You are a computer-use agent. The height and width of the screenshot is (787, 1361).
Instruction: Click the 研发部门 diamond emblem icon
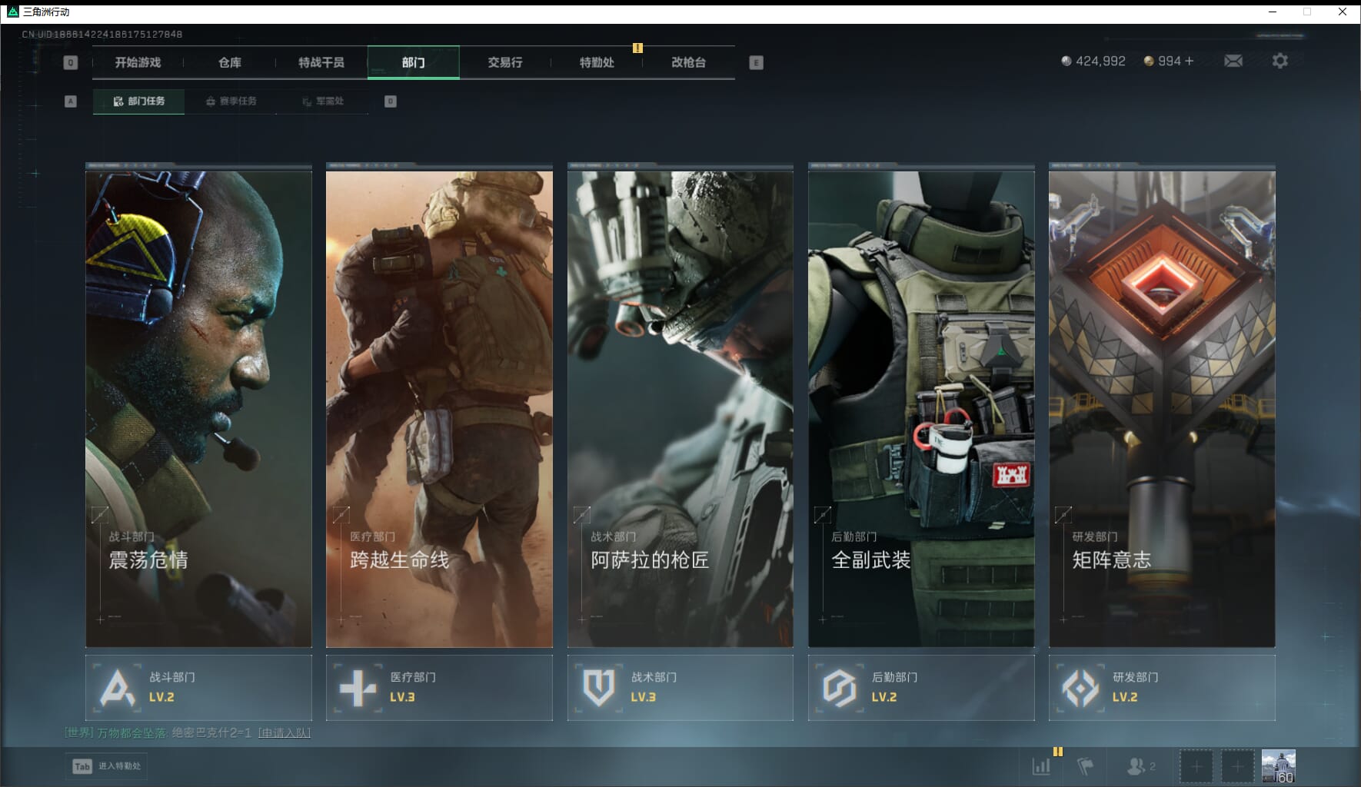click(x=1080, y=687)
